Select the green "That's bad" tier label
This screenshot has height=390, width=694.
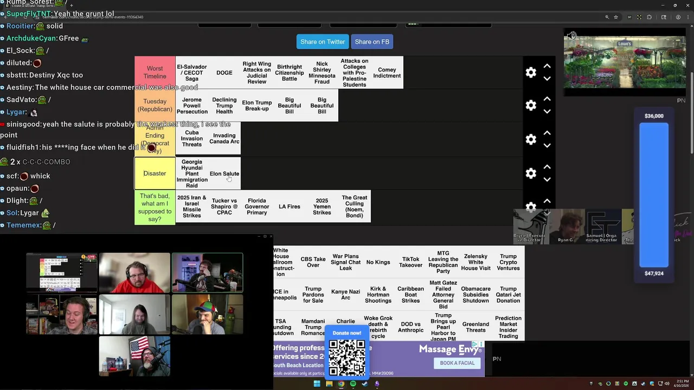(155, 207)
